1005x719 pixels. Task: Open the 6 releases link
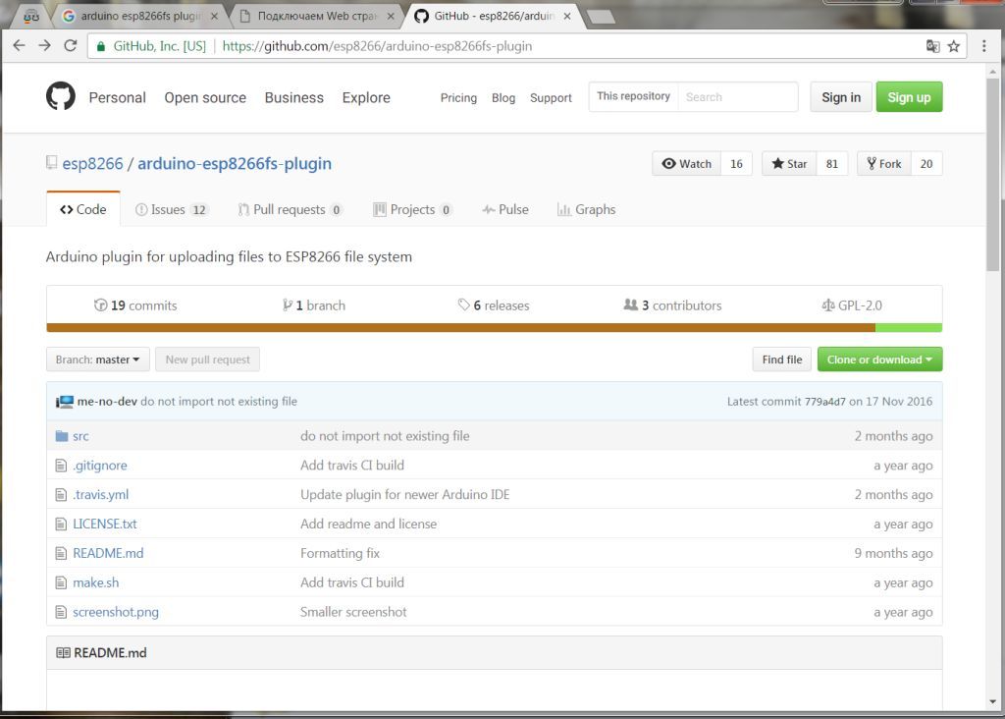click(x=494, y=305)
